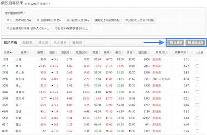Sort table by 最低 column
Viewport: 207px width, 135px height.
(119, 53)
